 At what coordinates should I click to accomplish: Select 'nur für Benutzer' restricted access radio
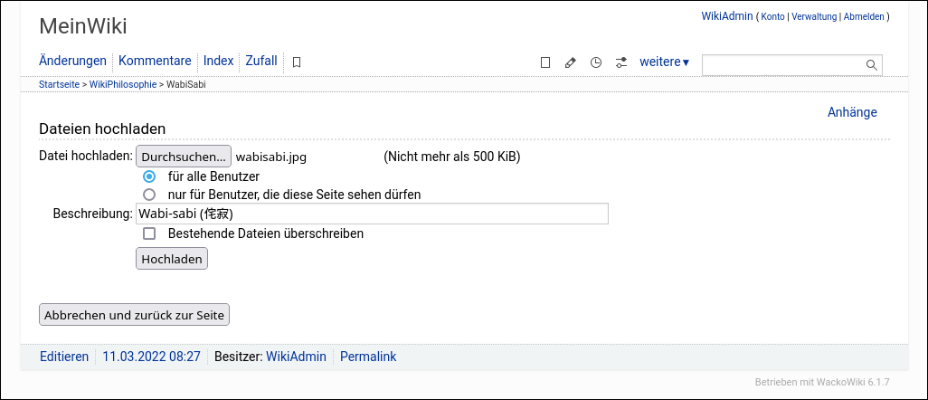149,195
